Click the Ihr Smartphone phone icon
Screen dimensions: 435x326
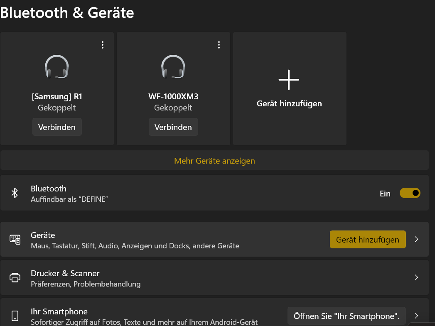15,316
